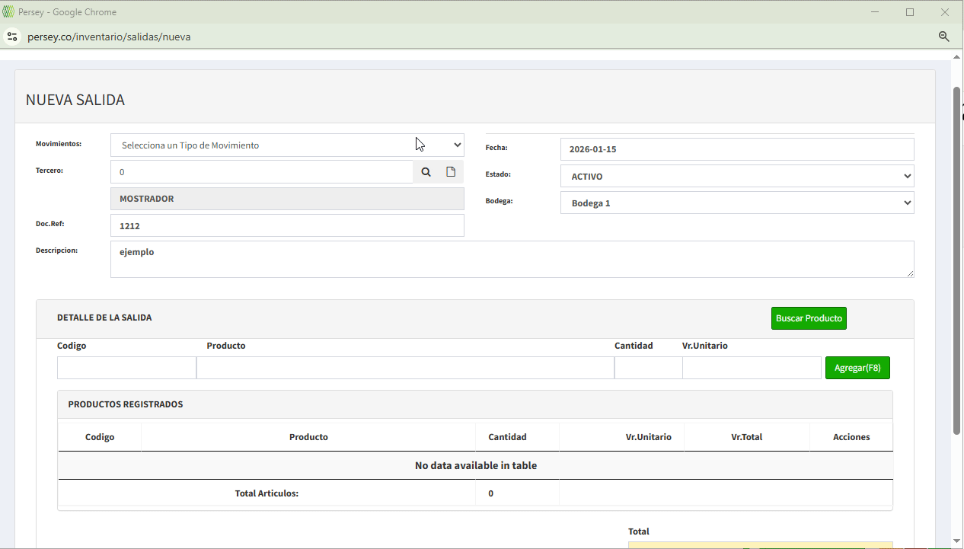
Task: Click the Vr.Unitario entry field
Action: (752, 368)
